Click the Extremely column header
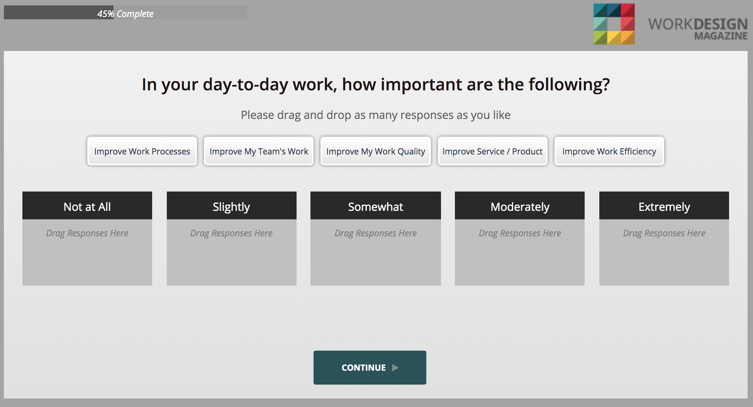The height and width of the screenshot is (407, 753). 664,206
